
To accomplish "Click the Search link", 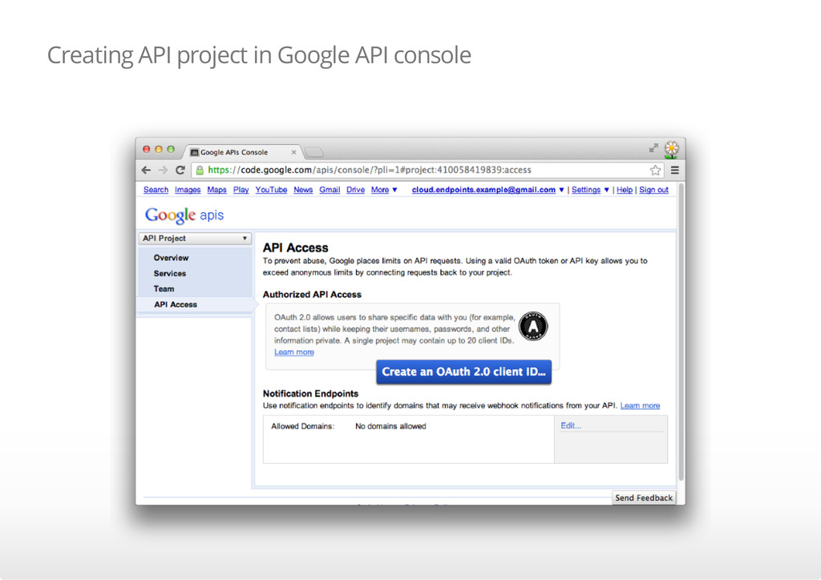I will [x=156, y=190].
